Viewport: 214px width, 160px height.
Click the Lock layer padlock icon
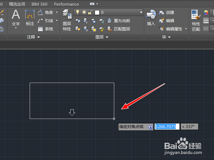click(102, 21)
